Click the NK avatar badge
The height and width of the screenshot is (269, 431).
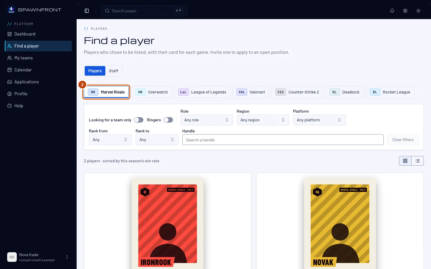[12, 257]
